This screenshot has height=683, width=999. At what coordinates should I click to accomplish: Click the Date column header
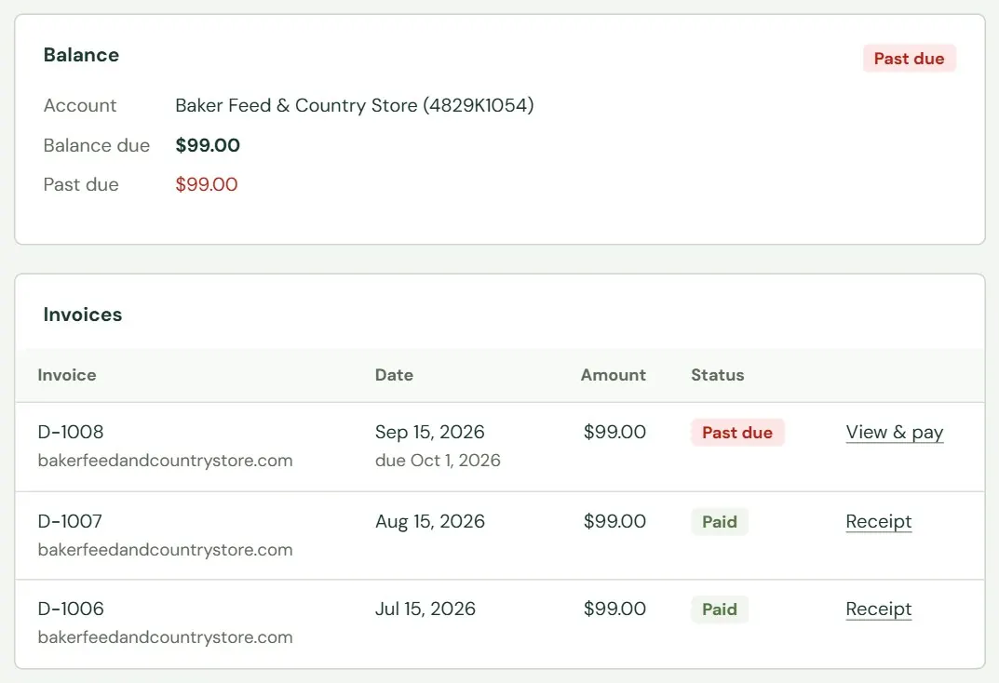(395, 375)
